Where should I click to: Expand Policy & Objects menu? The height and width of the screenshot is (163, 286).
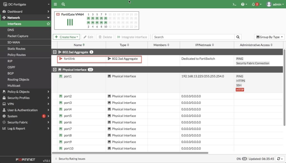[25, 92]
